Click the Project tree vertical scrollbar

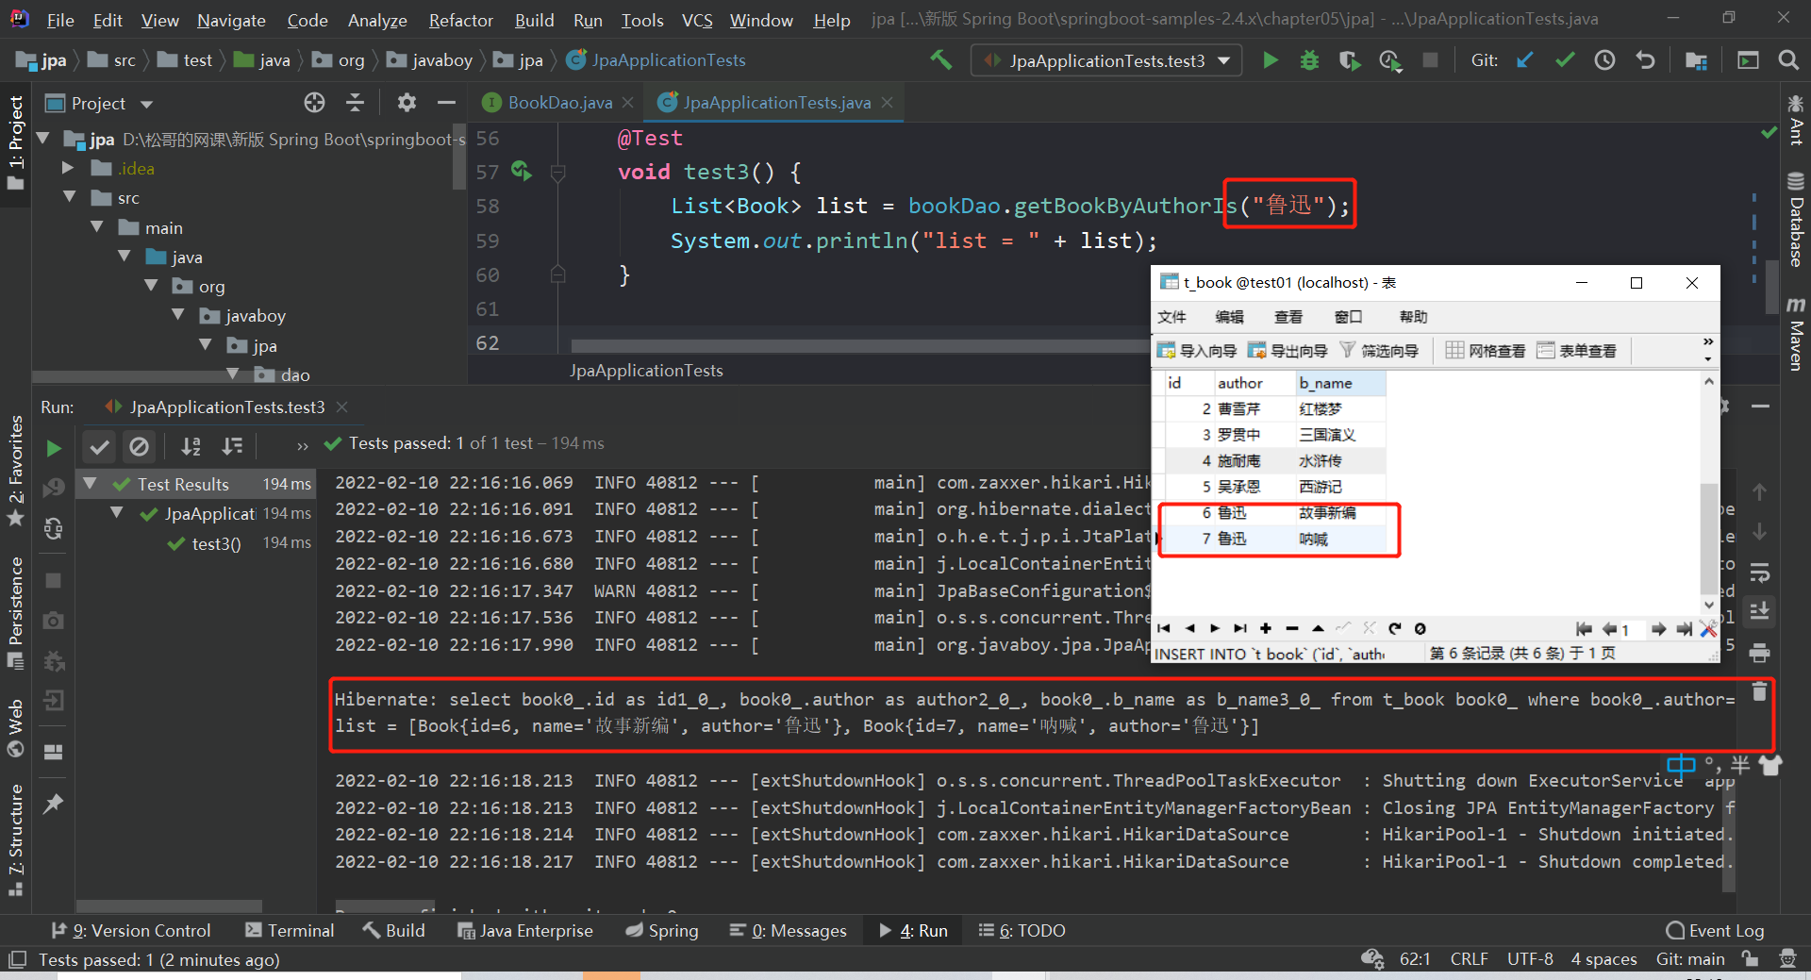[x=459, y=156]
